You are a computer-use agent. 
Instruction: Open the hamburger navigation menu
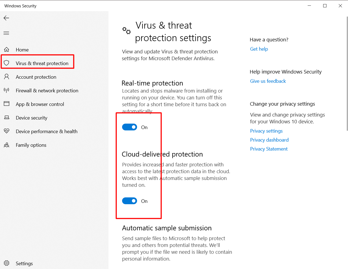coord(6,33)
